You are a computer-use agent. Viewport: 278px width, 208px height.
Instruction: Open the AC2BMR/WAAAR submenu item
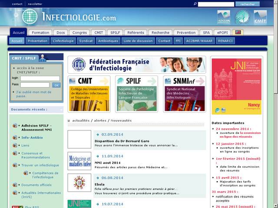[x=199, y=41]
